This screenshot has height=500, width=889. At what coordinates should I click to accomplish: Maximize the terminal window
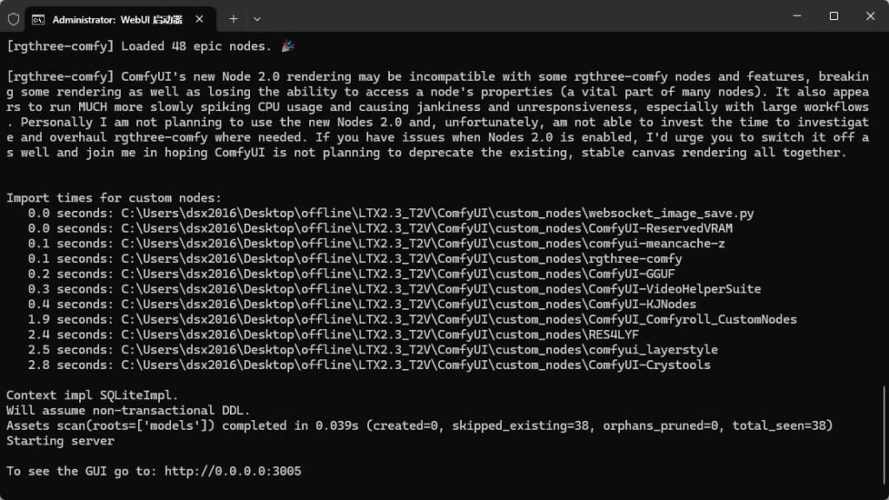click(x=833, y=16)
